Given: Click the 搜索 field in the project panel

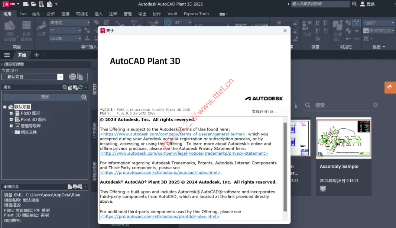Looking at the screenshot, I should coord(45,97).
